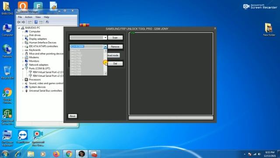
Task: Open the On-Screen Keyboard desktop shortcut
Action: (x=7, y=138)
